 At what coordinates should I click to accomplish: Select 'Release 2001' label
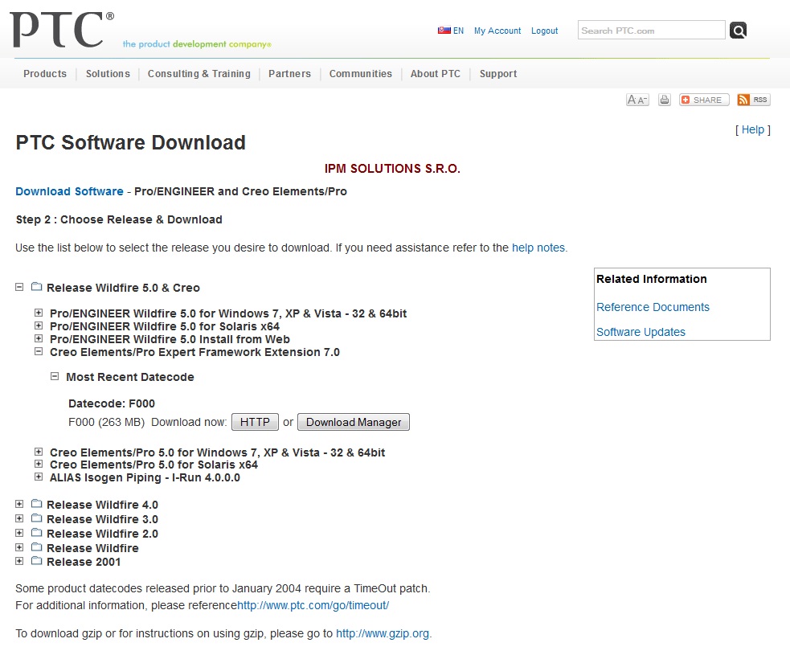coord(84,562)
